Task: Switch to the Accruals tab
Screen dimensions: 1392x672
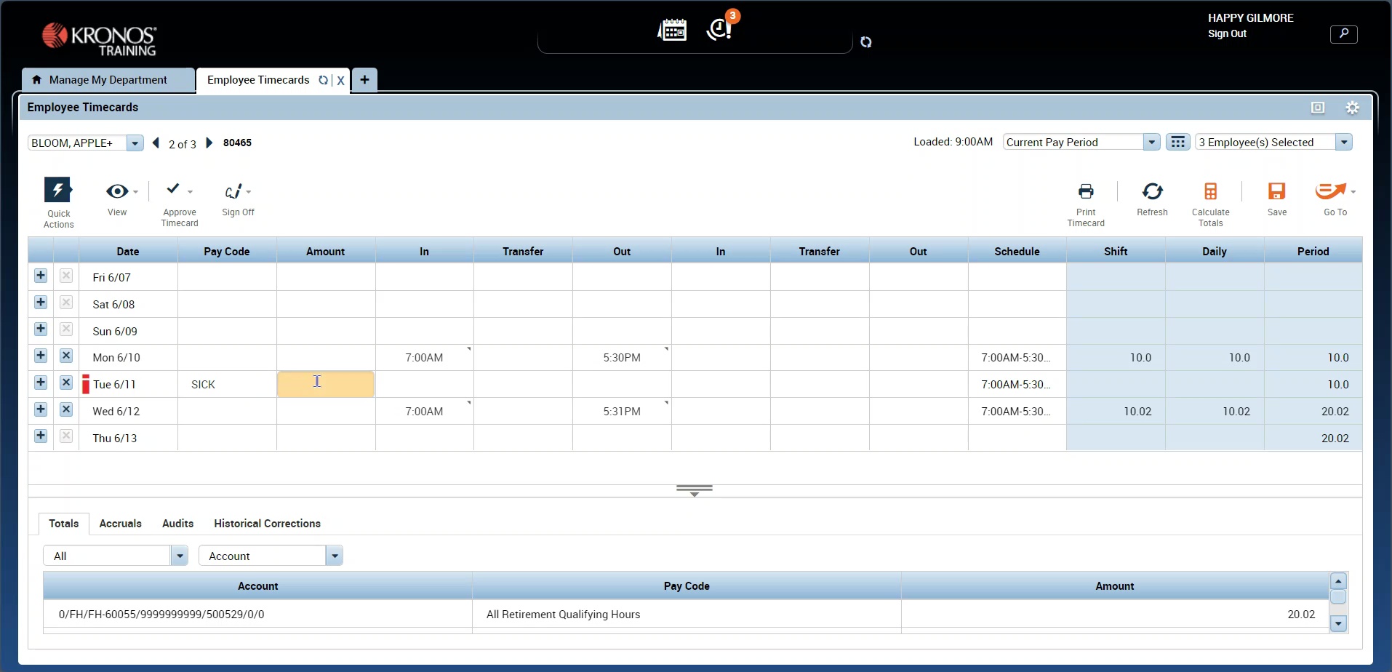Action: tap(120, 524)
